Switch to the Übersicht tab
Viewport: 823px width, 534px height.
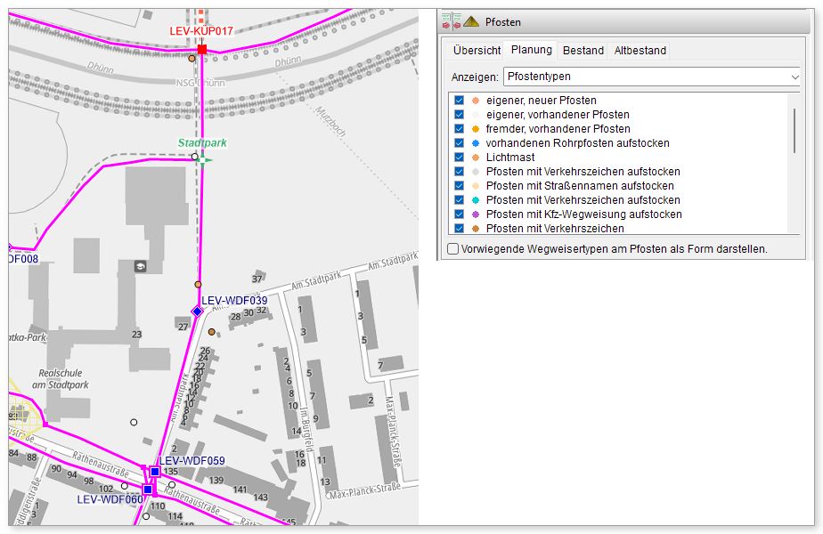click(477, 51)
